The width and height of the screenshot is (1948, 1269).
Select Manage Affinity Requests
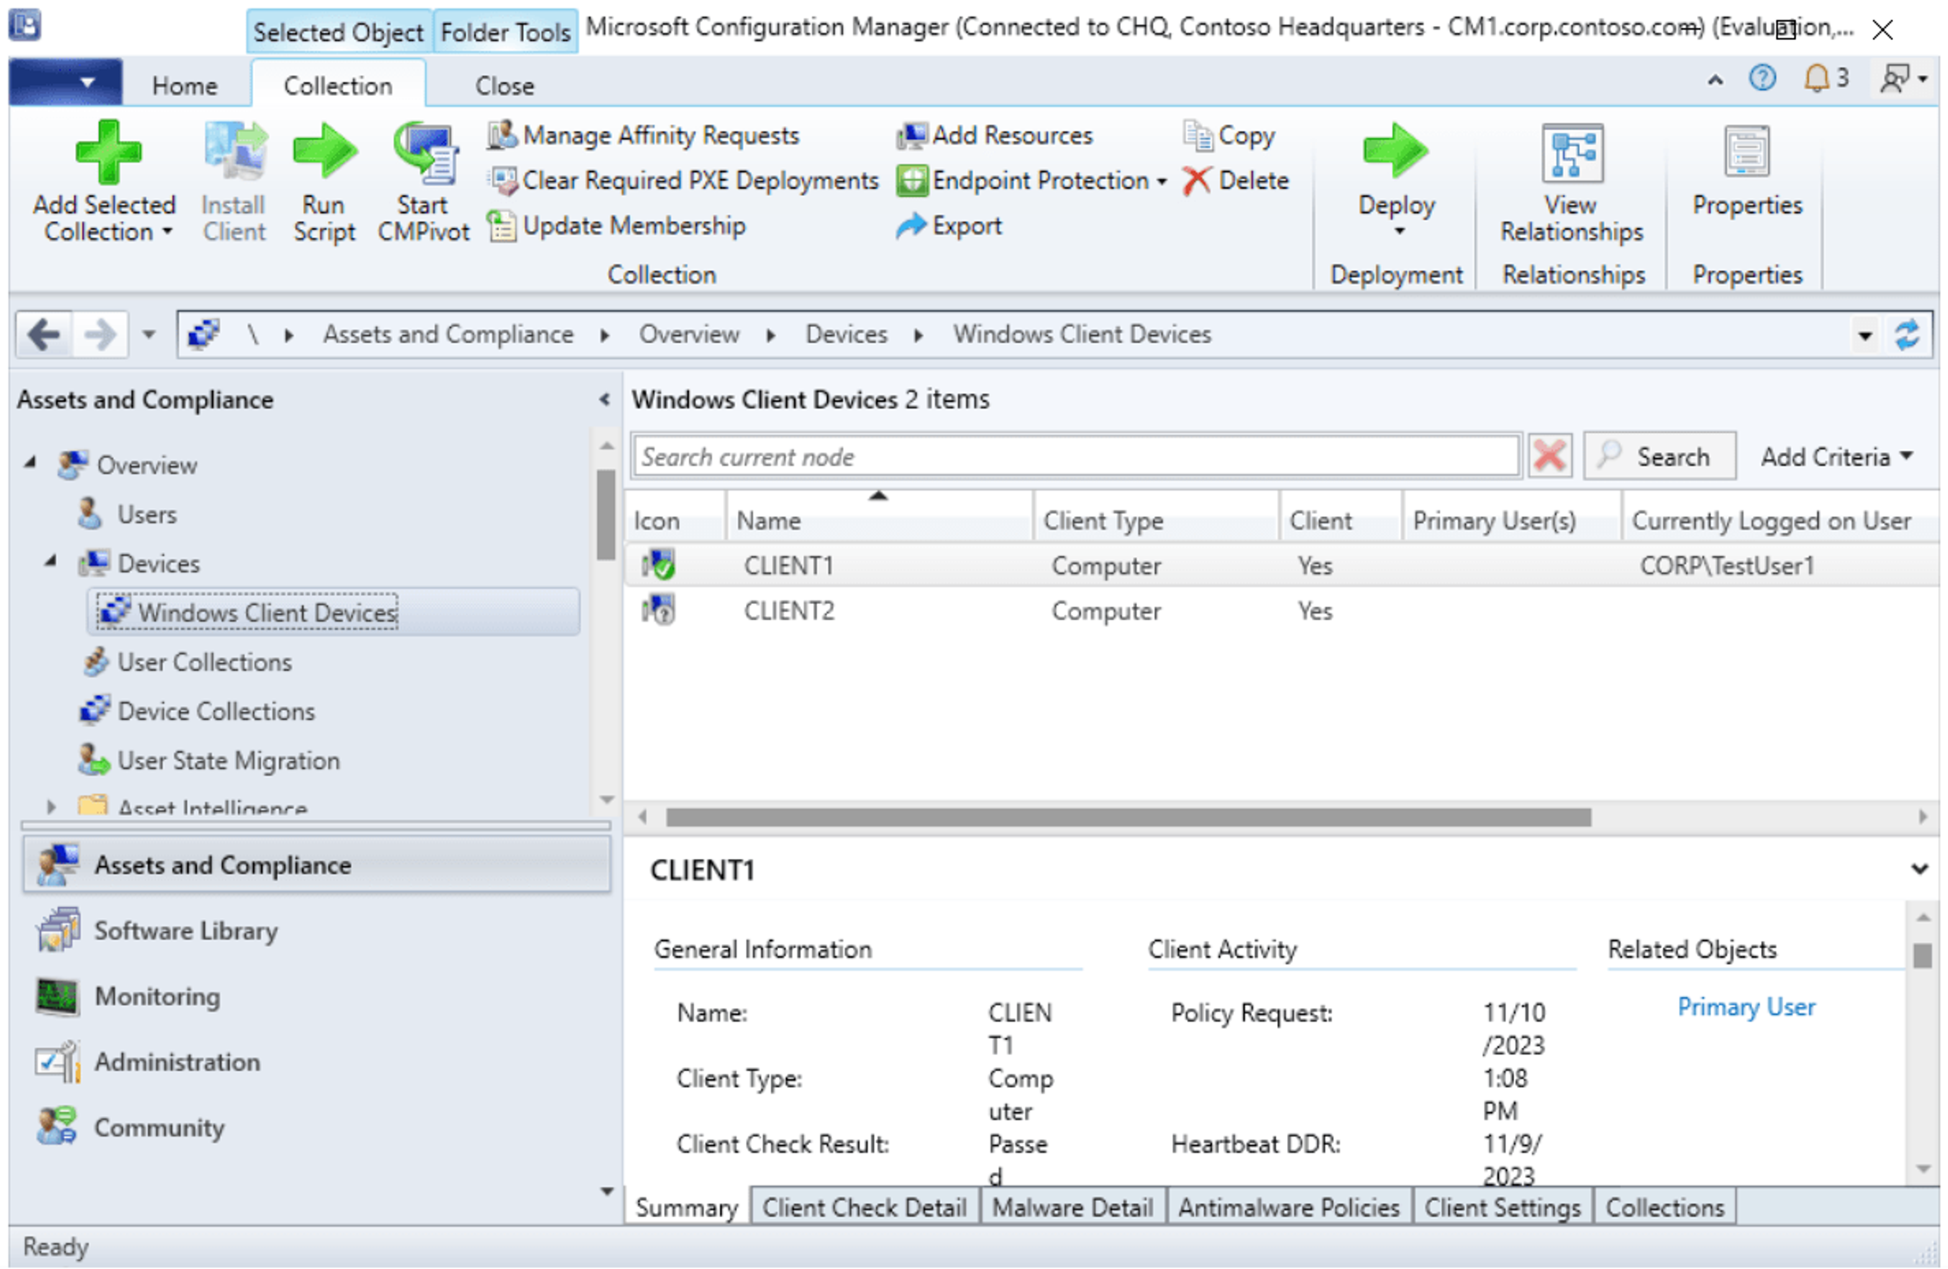point(643,136)
